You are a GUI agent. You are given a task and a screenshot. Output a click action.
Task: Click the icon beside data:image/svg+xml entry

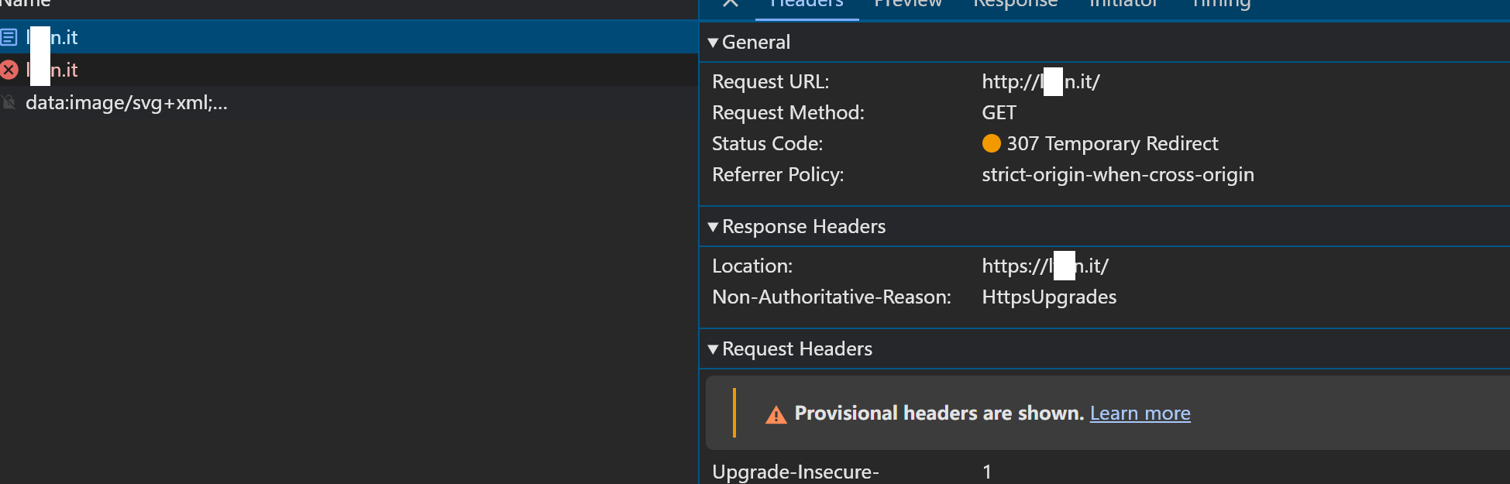[9, 102]
